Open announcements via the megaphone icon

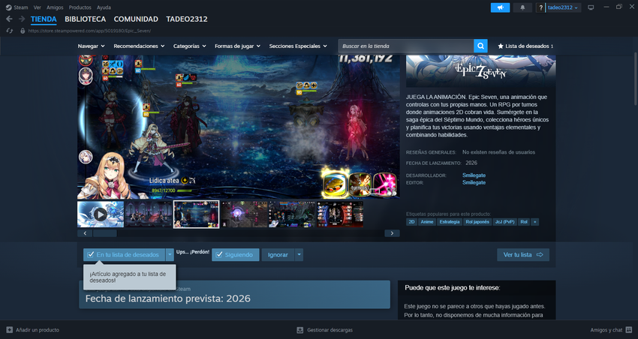click(500, 7)
